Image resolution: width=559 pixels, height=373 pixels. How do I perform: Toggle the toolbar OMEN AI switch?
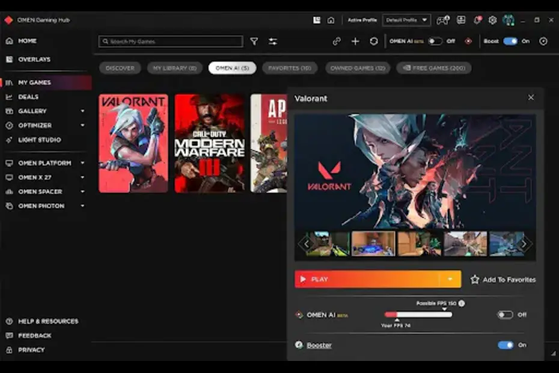pos(435,42)
